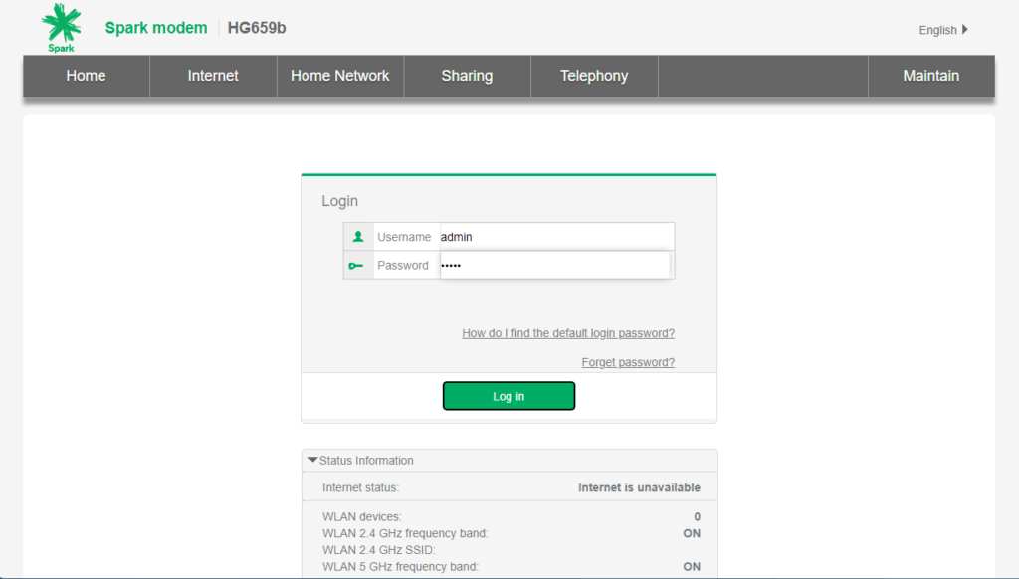Select the Password input field

pos(555,265)
